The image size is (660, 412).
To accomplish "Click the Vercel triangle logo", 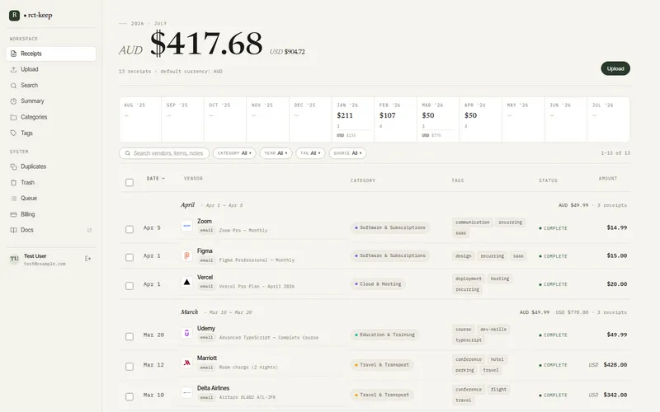I will [187, 282].
